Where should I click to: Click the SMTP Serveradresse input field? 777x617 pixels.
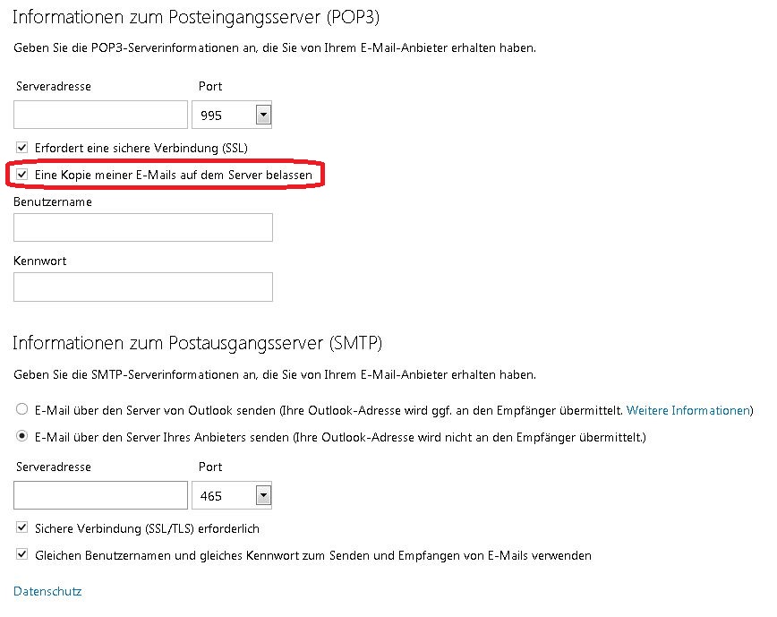(x=100, y=495)
